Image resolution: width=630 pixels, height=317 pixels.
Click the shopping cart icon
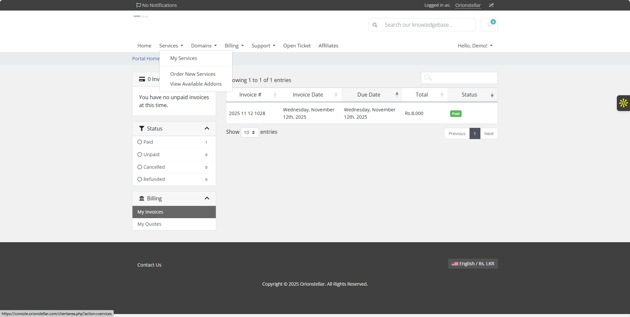(489, 25)
